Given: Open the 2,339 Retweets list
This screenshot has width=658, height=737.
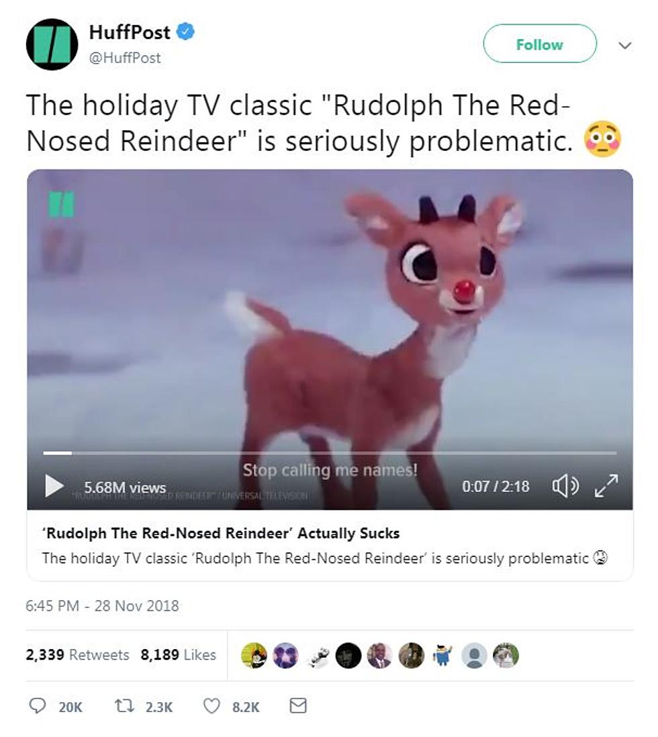Looking at the screenshot, I should click(78, 654).
